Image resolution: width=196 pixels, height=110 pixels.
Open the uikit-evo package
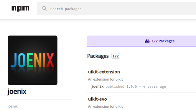pos(97,99)
